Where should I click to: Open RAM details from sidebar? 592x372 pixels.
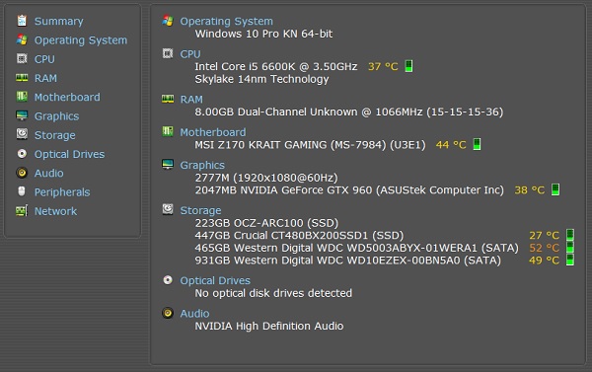click(x=45, y=78)
